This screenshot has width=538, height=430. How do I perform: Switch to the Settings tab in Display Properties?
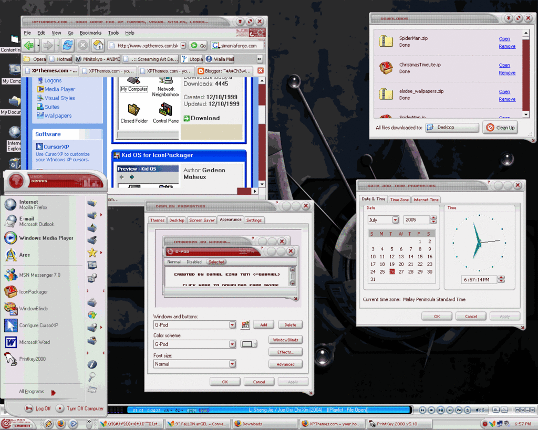254,220
